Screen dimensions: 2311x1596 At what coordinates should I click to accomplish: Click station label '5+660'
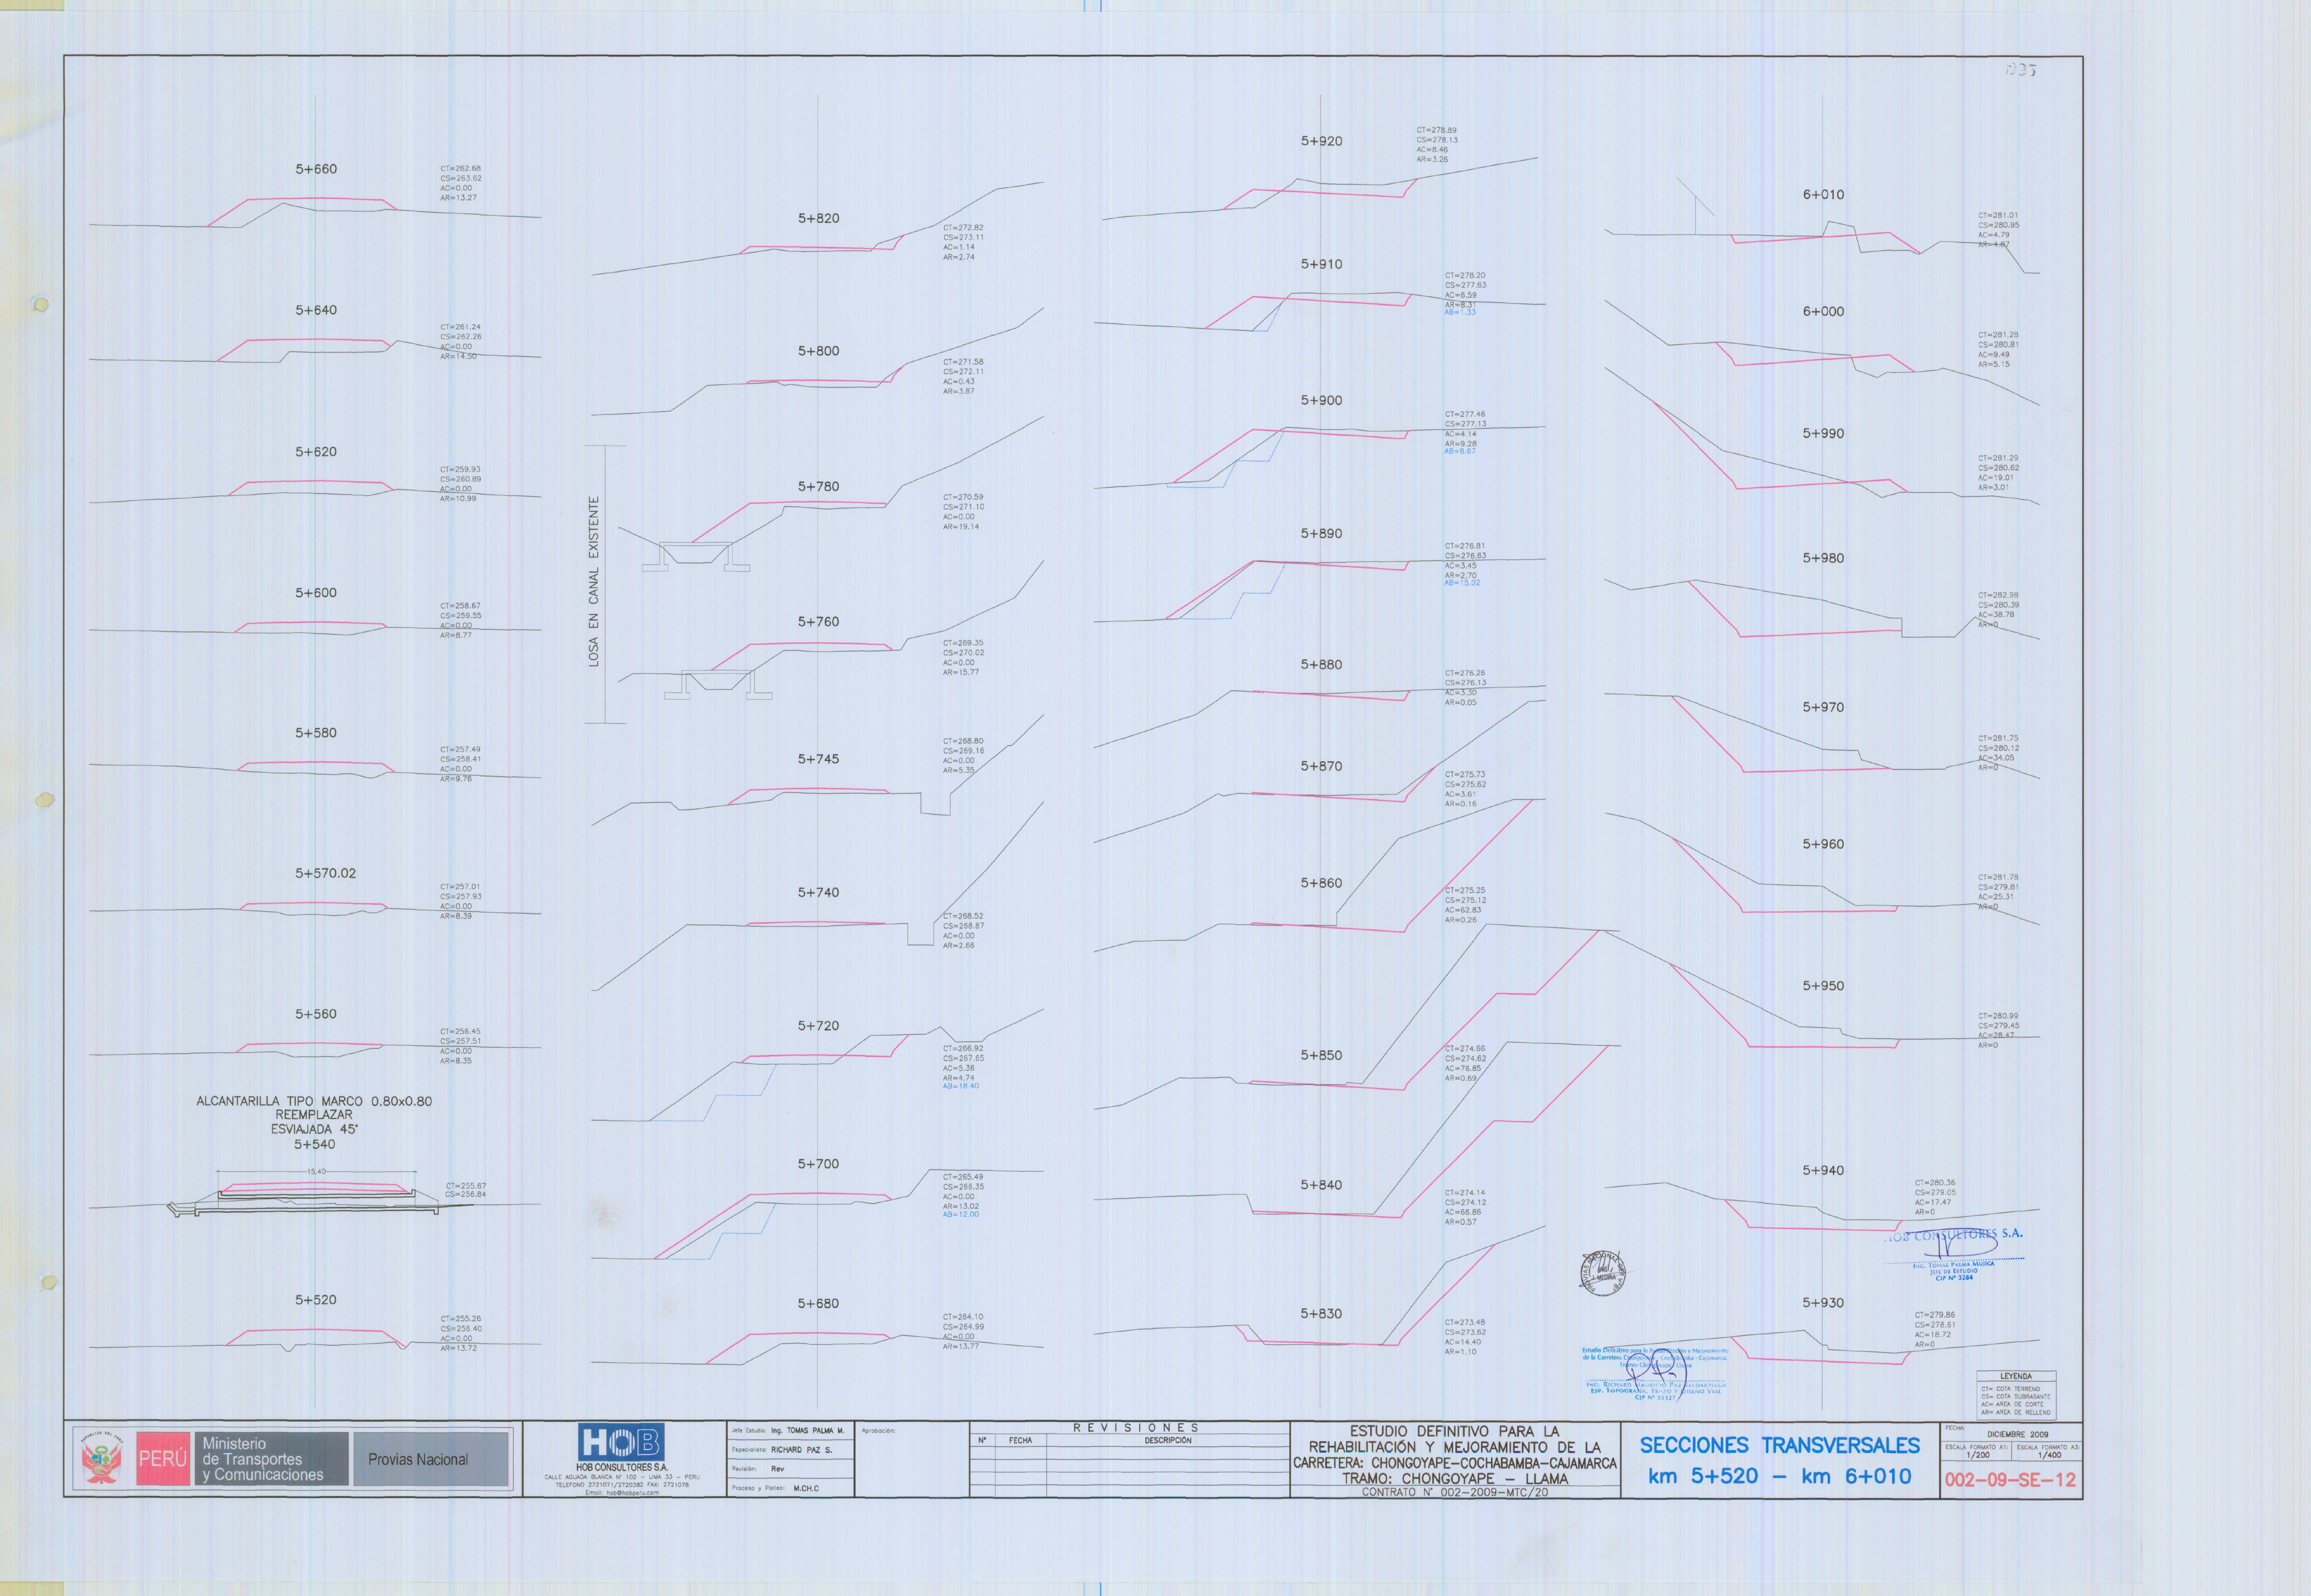point(316,169)
